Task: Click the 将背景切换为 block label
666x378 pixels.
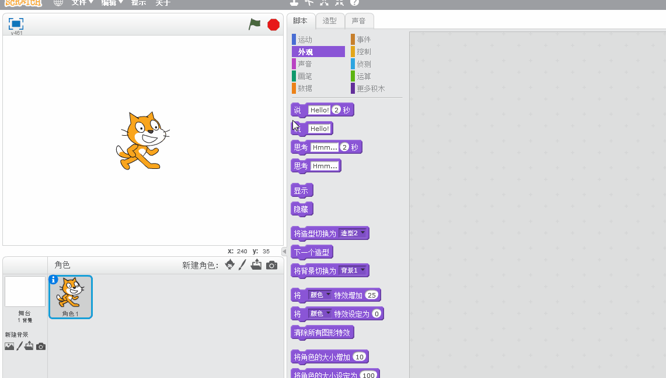Action: (x=315, y=271)
